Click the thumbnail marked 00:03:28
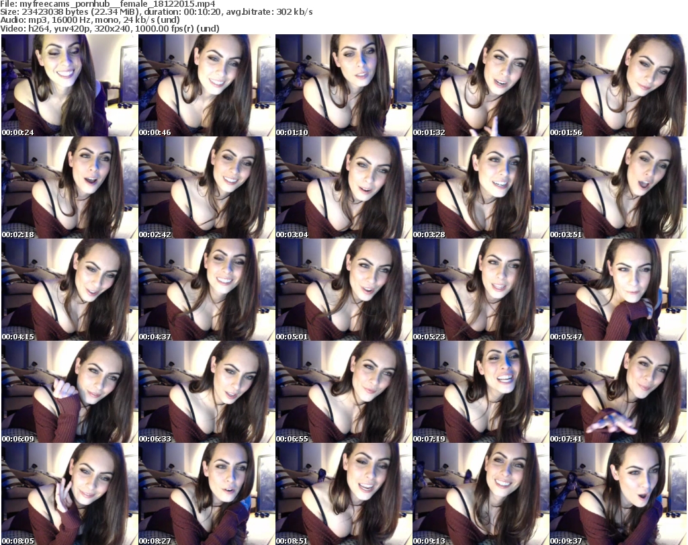 tap(480, 187)
